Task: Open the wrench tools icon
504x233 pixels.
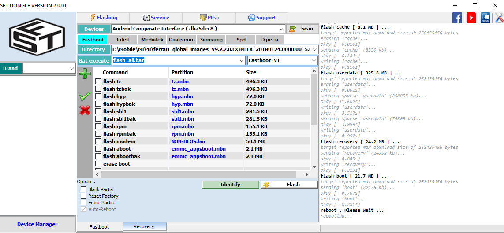Action: tap(499, 18)
